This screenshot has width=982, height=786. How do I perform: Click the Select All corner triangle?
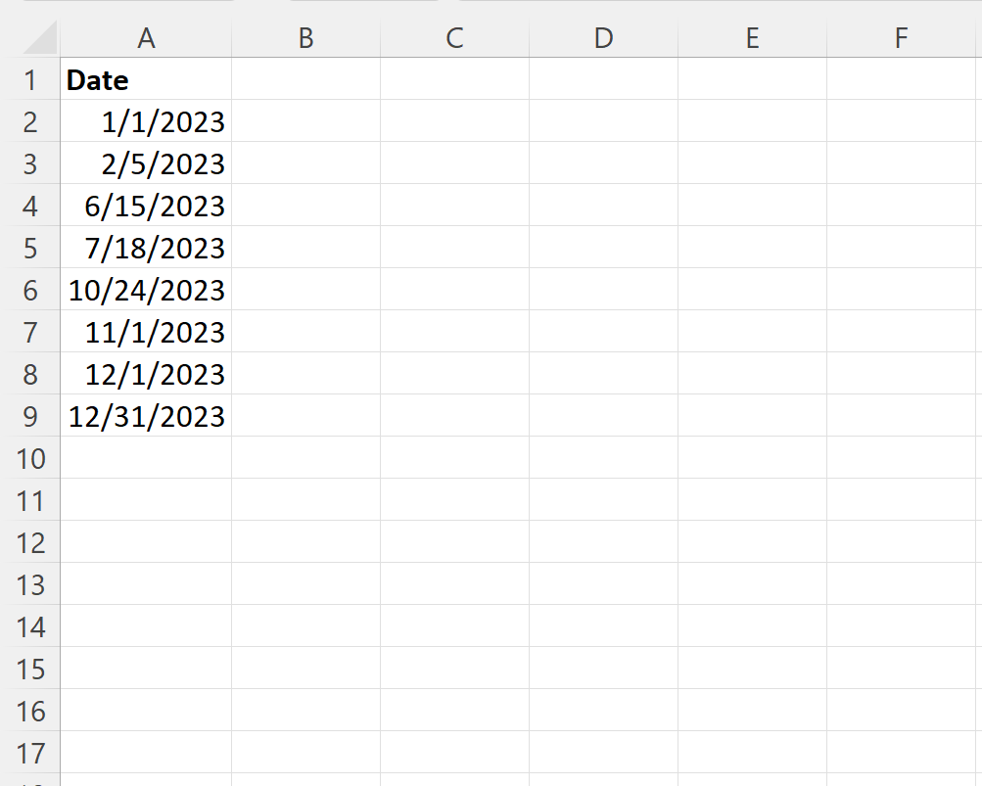point(40,37)
